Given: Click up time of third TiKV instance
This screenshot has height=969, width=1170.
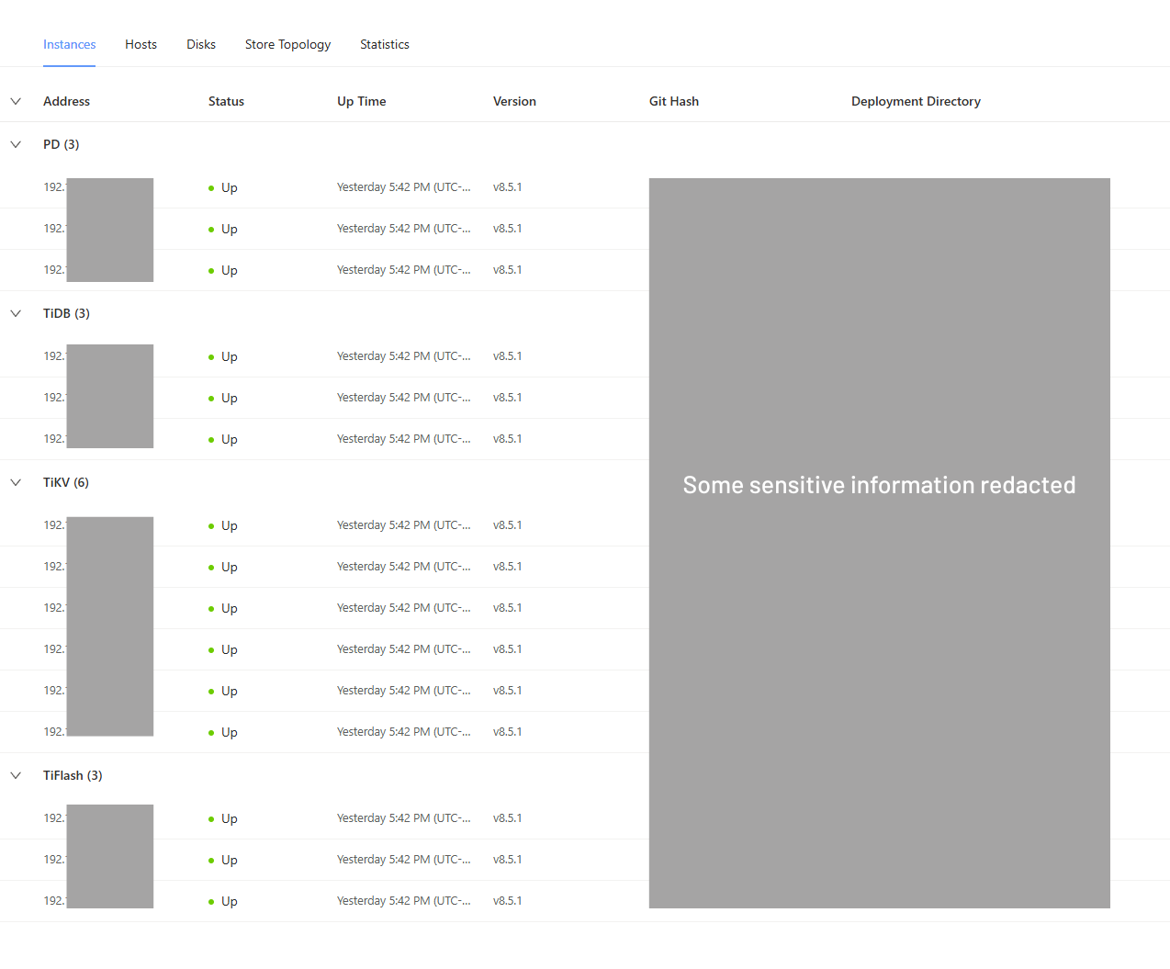Looking at the screenshot, I should 403,608.
